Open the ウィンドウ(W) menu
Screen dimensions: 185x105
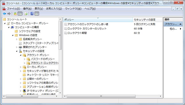point(73,9)
